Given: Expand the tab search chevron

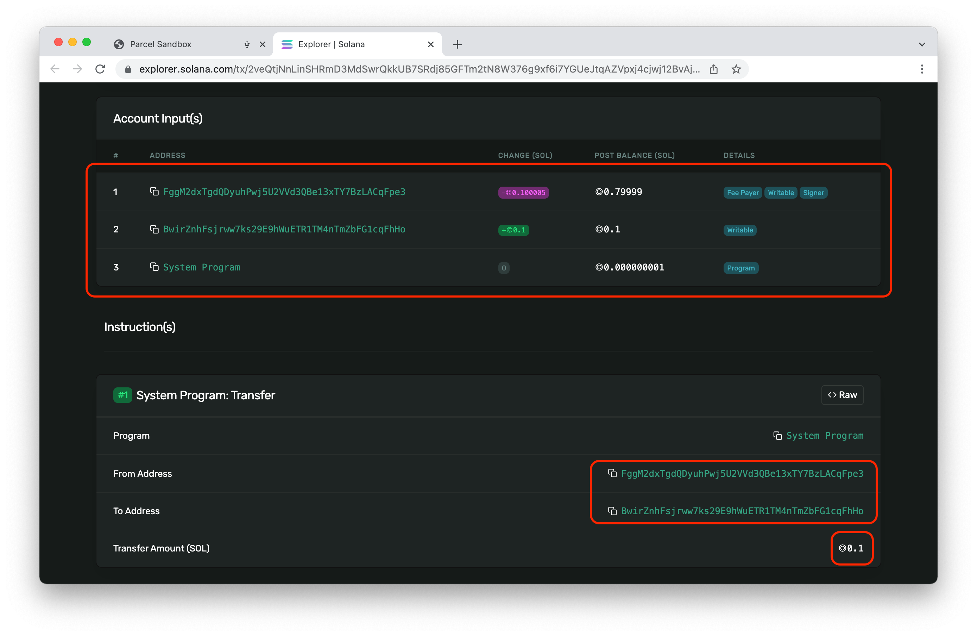Looking at the screenshot, I should coord(922,44).
